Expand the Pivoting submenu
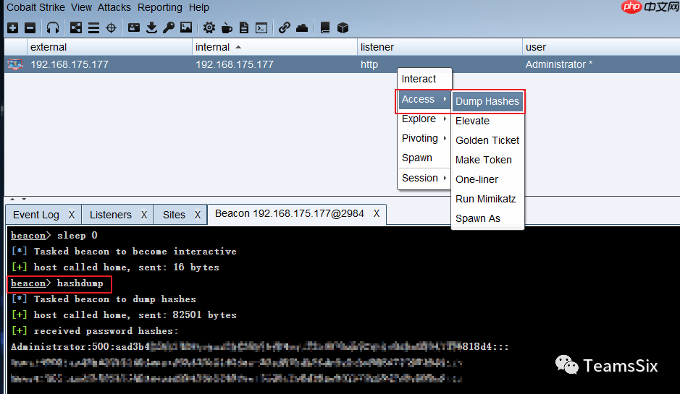The image size is (680, 394). (x=424, y=138)
